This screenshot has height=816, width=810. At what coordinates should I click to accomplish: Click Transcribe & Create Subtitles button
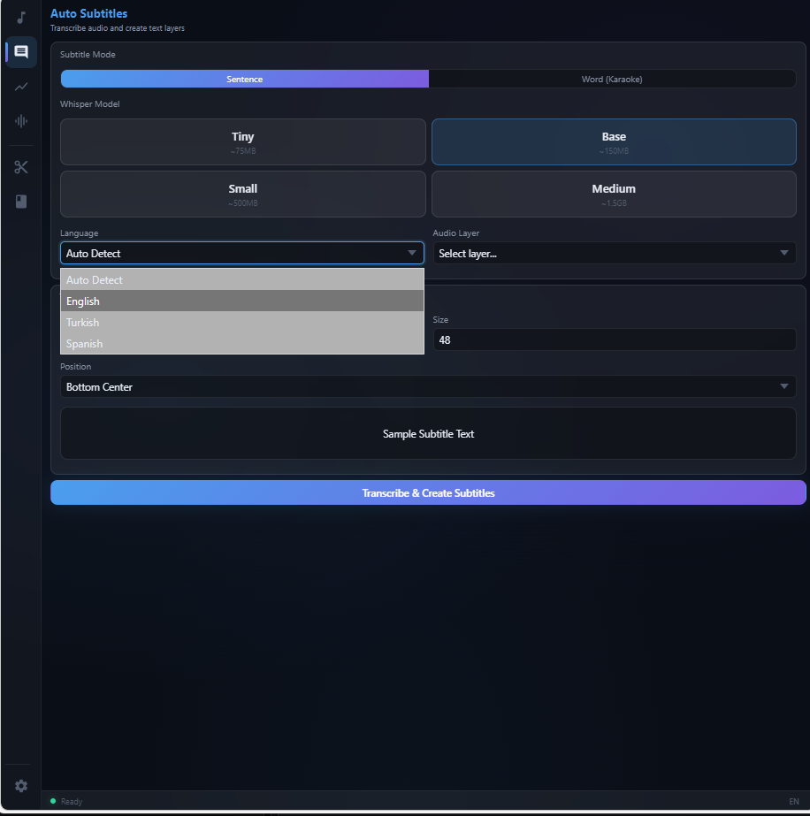tap(428, 492)
